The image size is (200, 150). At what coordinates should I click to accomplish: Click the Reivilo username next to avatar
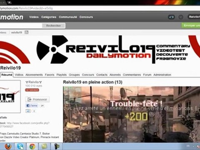(34, 82)
